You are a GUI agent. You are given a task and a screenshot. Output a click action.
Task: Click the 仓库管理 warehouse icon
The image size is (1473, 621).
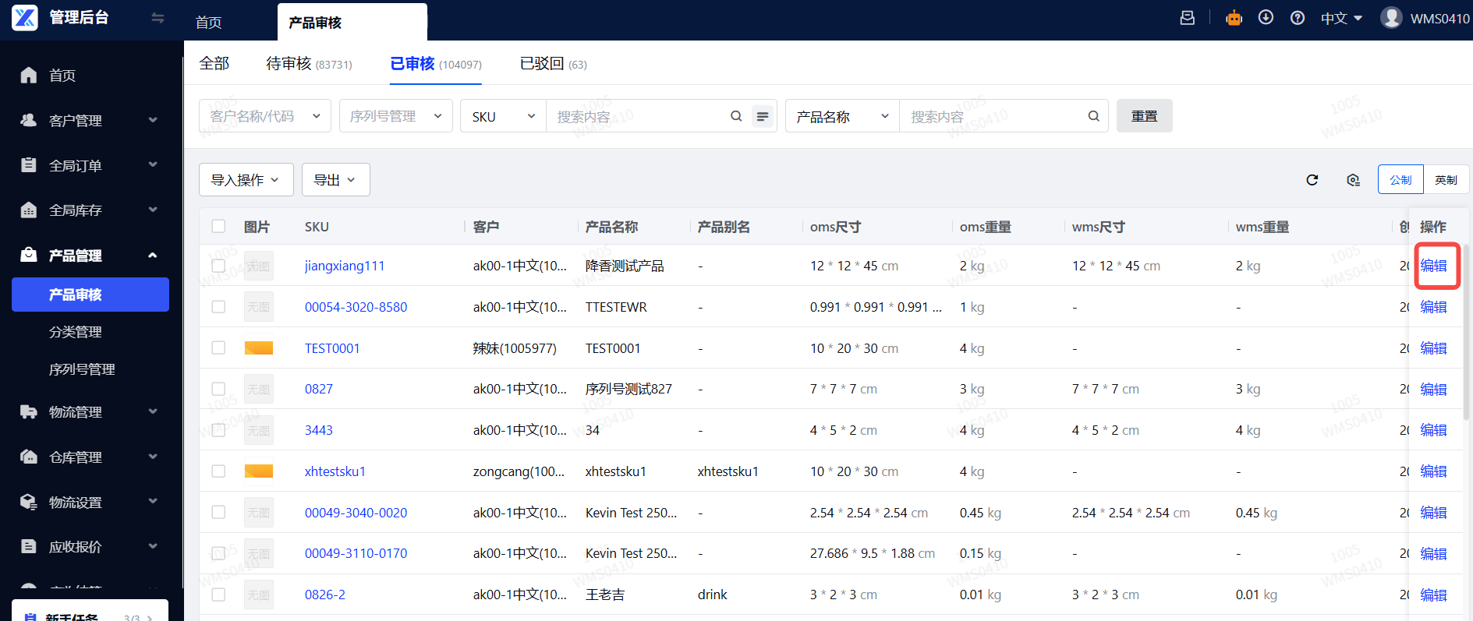(29, 457)
